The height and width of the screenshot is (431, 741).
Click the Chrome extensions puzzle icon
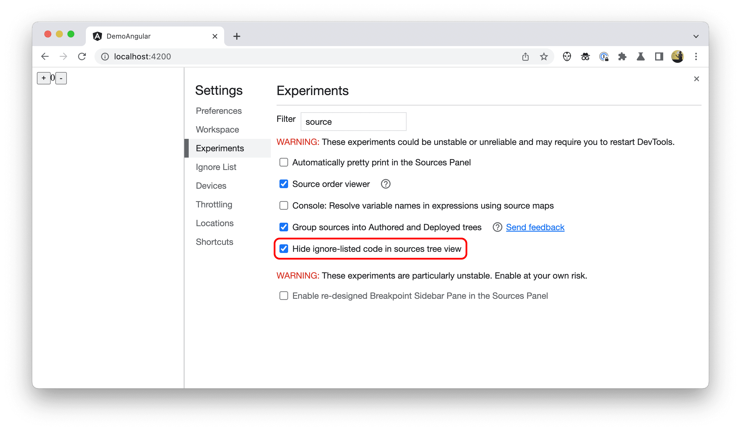623,56
